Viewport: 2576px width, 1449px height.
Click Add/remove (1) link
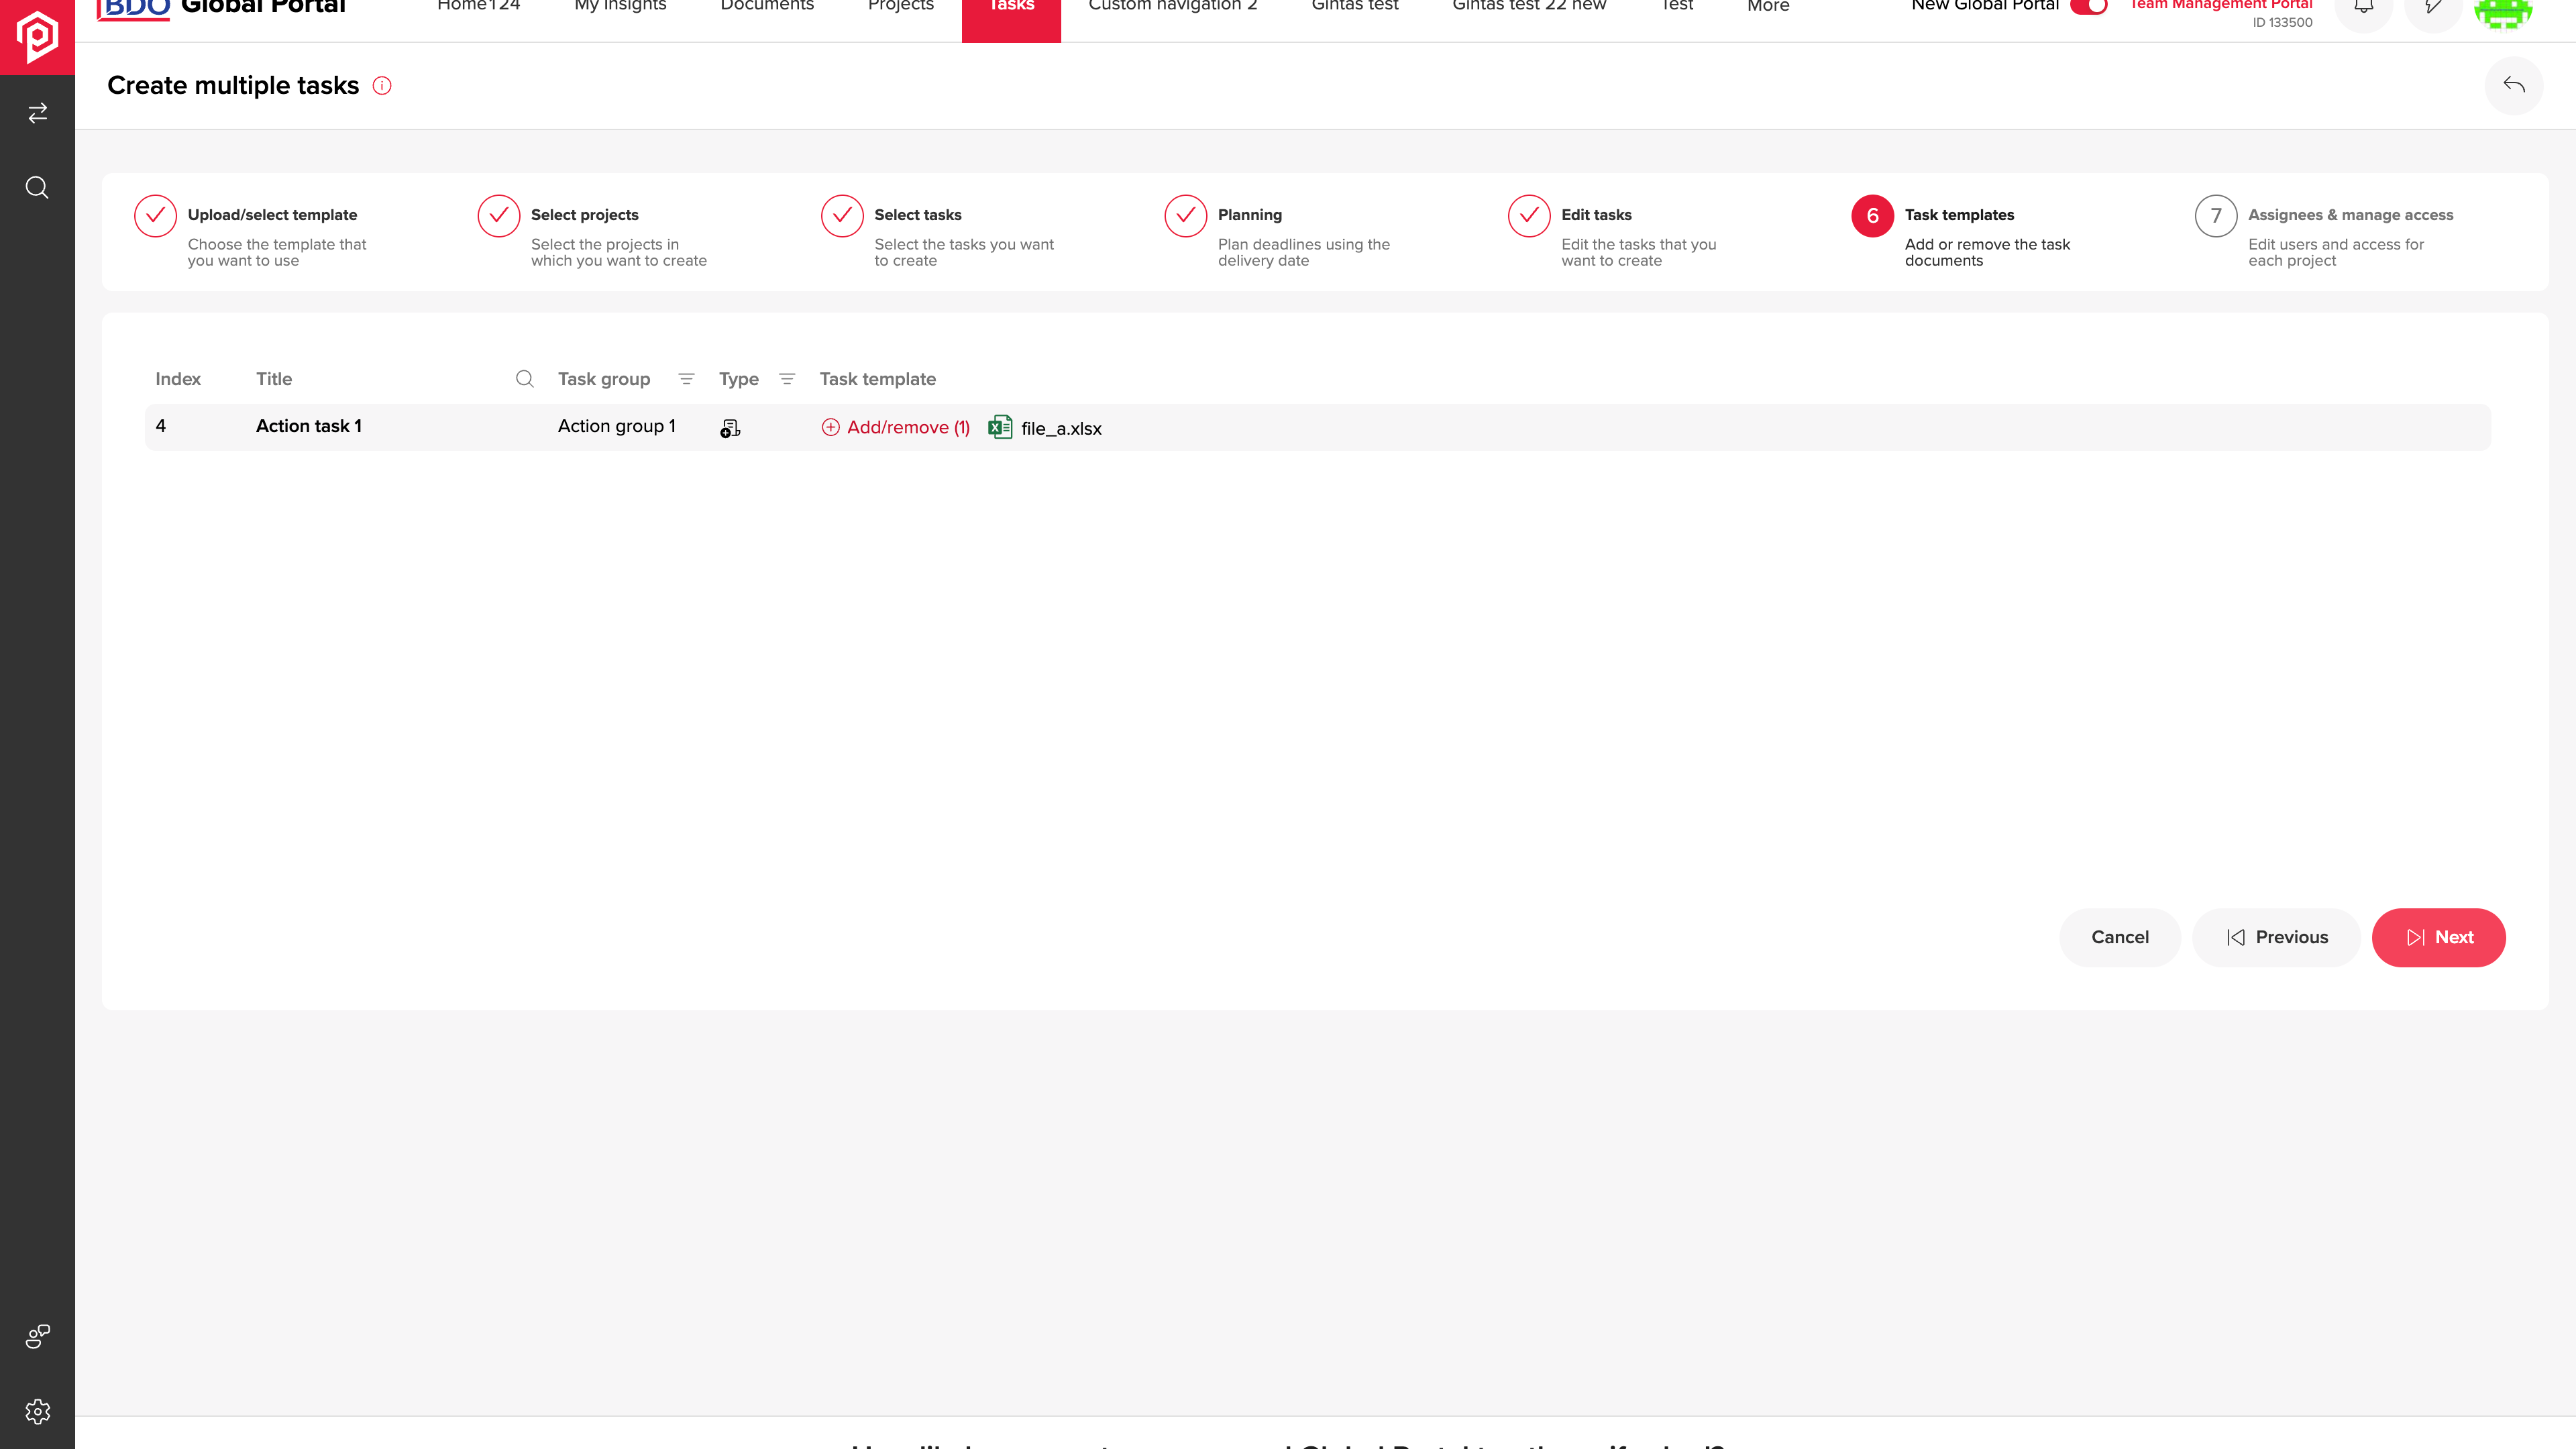tap(896, 427)
